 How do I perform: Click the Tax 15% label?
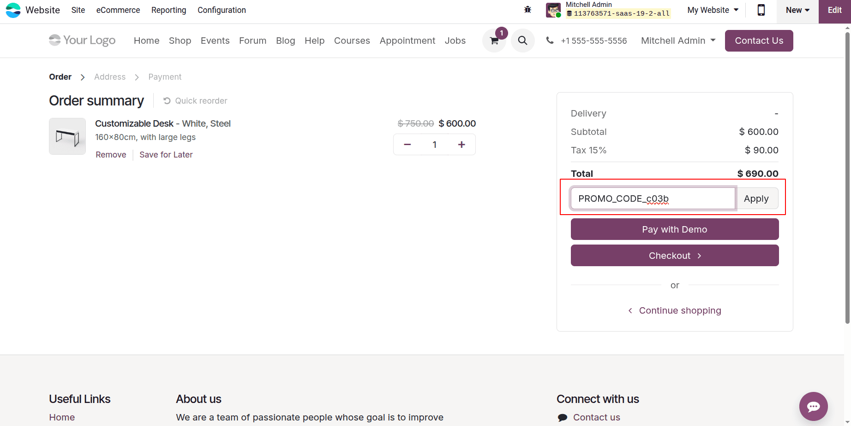click(x=588, y=150)
